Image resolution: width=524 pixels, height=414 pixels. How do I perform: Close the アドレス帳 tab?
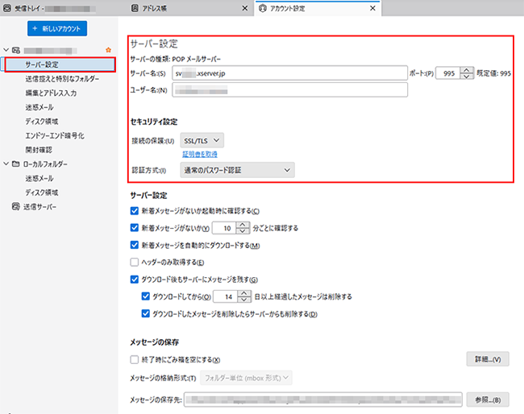pyautogui.click(x=245, y=8)
